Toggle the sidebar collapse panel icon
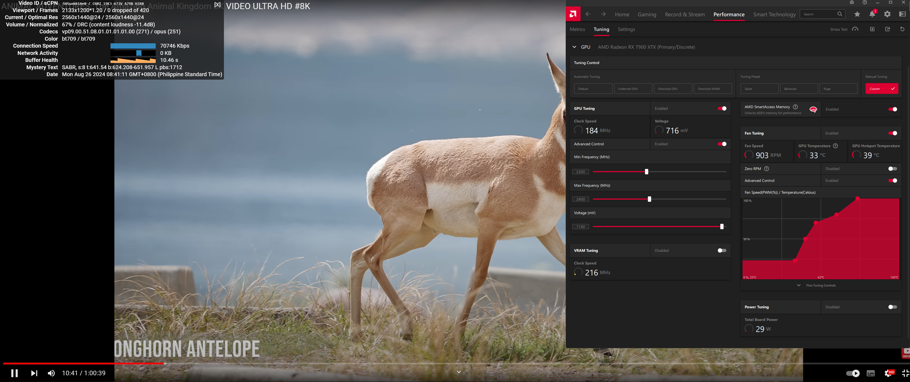The width and height of the screenshot is (910, 382). point(902,14)
